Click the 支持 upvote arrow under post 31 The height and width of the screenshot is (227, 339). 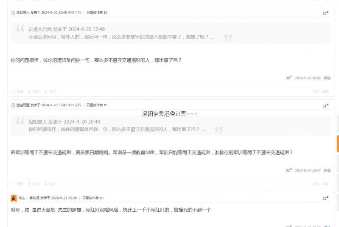[29, 184]
